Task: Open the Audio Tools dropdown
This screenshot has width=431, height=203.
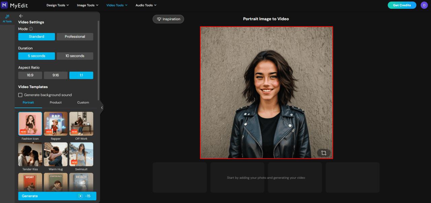Action: [145, 5]
